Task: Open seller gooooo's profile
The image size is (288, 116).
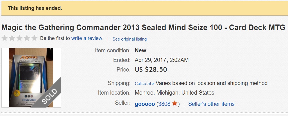Action: click(145, 104)
